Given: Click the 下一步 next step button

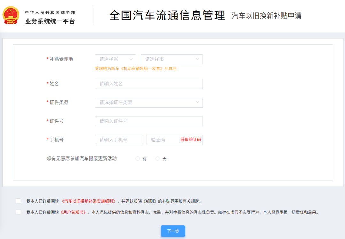Looking at the screenshot, I should 172,231.
